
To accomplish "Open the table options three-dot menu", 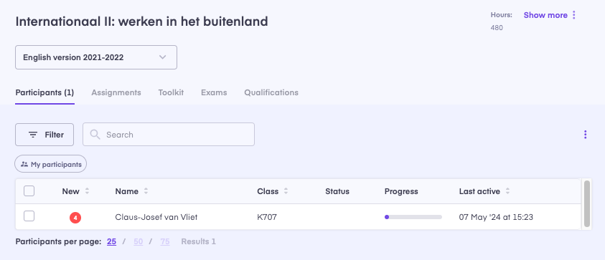I will pos(586,135).
